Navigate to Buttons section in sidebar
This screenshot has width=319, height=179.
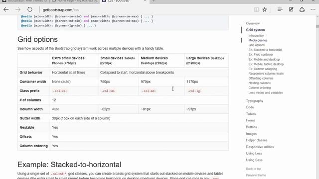[x=251, y=127]
